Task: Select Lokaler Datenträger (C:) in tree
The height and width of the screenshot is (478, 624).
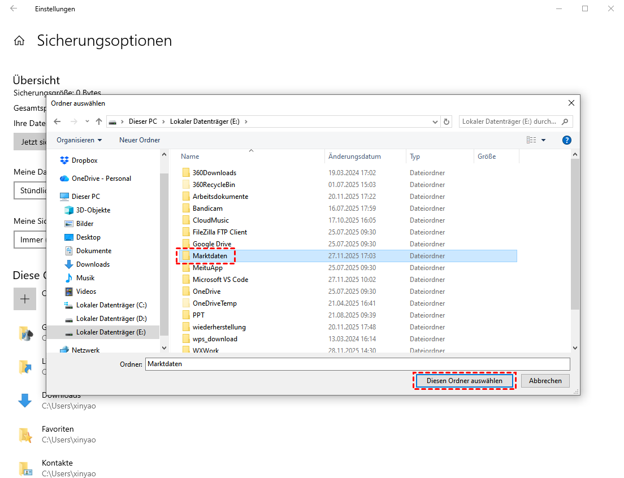Action: tap(111, 305)
